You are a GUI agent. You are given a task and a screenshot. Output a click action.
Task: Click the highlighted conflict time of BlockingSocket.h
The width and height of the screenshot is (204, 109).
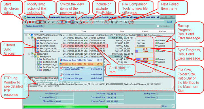point(84,46)
